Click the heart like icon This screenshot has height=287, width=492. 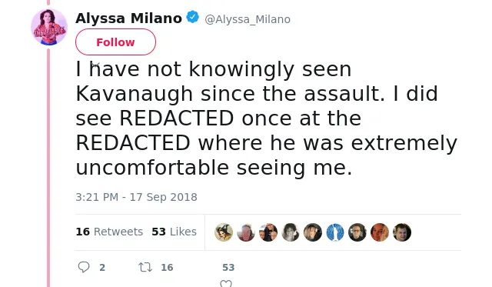point(226,284)
